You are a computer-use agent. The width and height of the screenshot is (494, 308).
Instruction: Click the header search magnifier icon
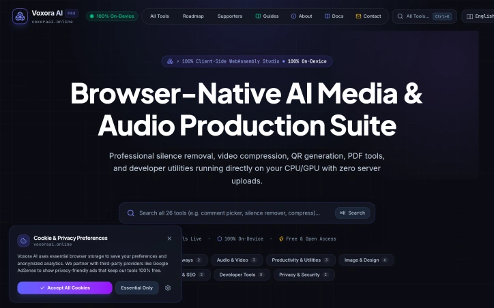pos(400,16)
